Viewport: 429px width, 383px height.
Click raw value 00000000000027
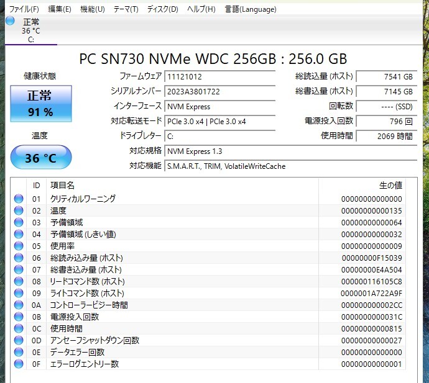(372, 340)
